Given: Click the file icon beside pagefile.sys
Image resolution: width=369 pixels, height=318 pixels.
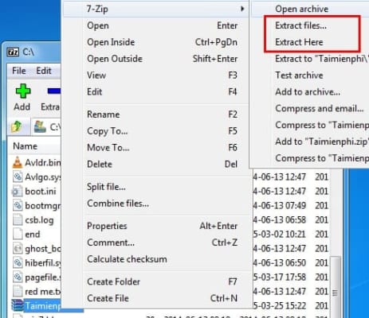Looking at the screenshot, I should pyautogui.click(x=18, y=277).
